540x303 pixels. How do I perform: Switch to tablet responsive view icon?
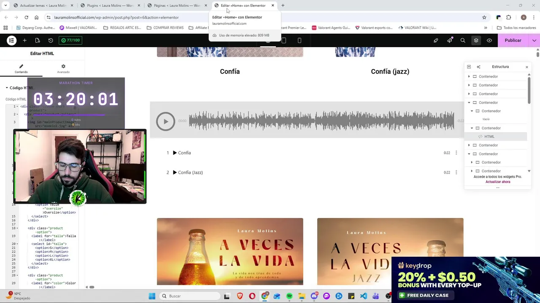(283, 40)
